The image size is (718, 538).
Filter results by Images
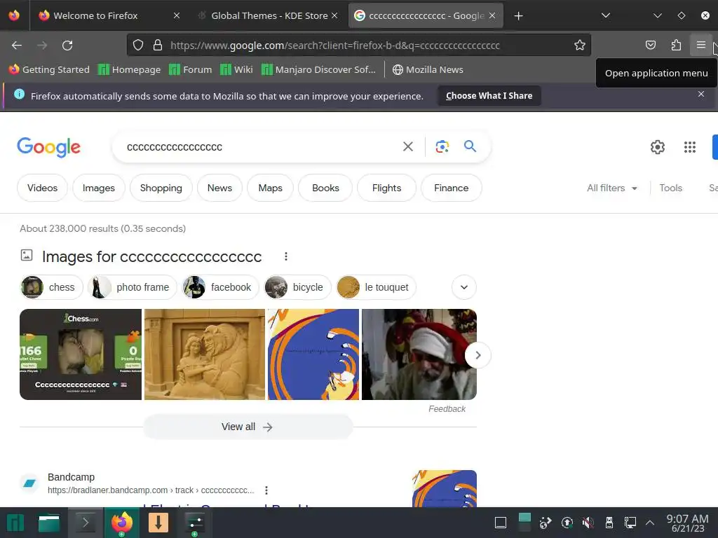(x=98, y=188)
